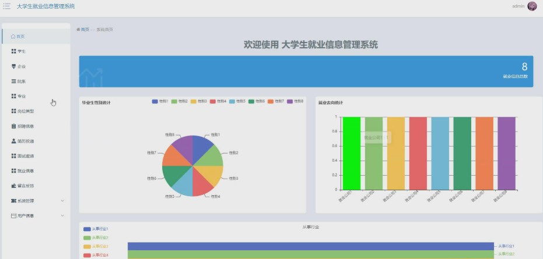Click the blue 从事行业1 horizontal bar
The image size is (543, 259).
(x=311, y=246)
